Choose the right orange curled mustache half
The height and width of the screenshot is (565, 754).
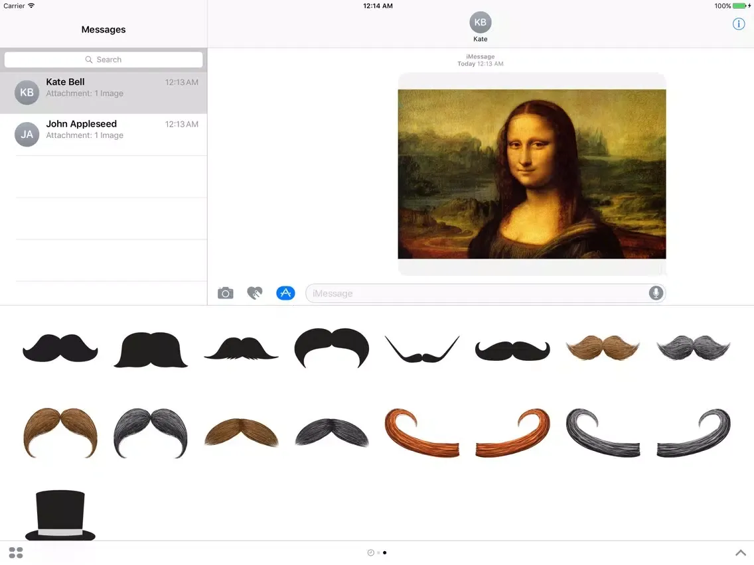click(x=512, y=432)
